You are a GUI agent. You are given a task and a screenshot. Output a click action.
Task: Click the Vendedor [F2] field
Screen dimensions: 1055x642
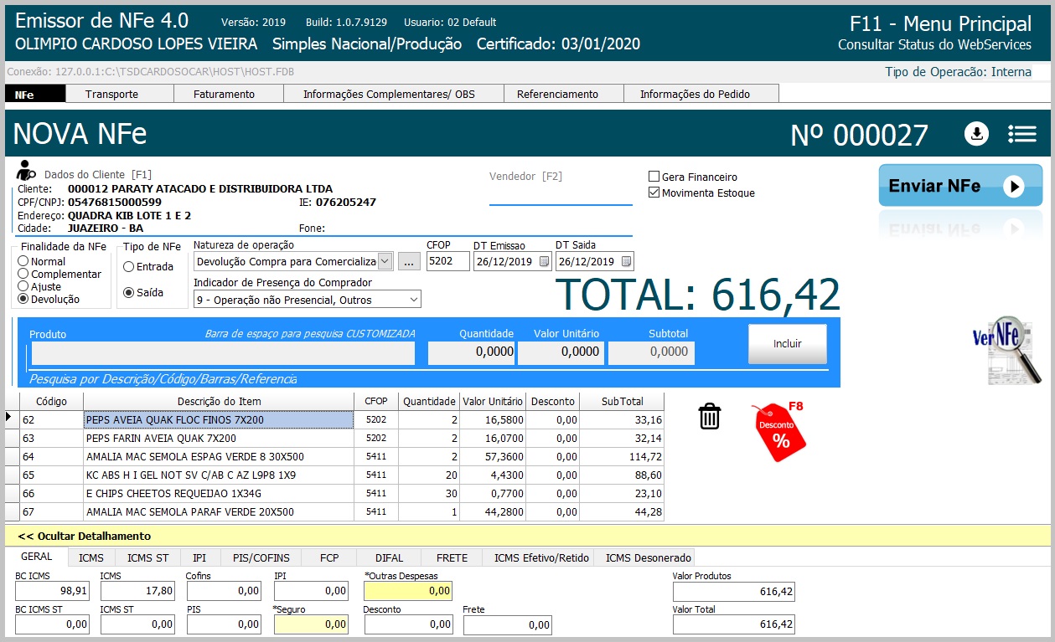click(561, 193)
